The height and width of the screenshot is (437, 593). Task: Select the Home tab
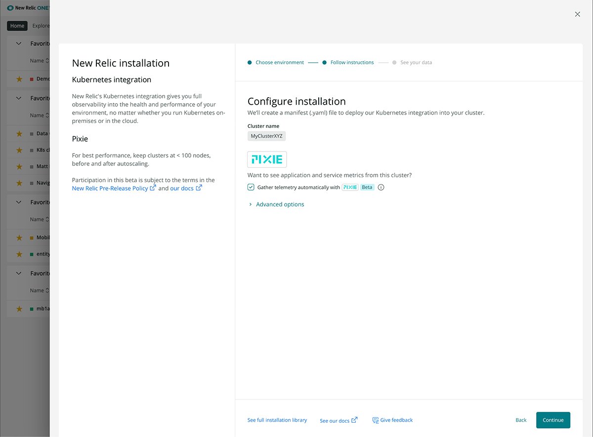[x=17, y=25]
